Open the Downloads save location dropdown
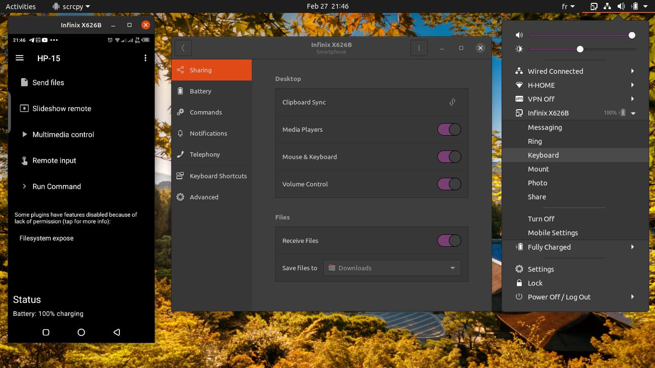655x368 pixels. [x=392, y=268]
